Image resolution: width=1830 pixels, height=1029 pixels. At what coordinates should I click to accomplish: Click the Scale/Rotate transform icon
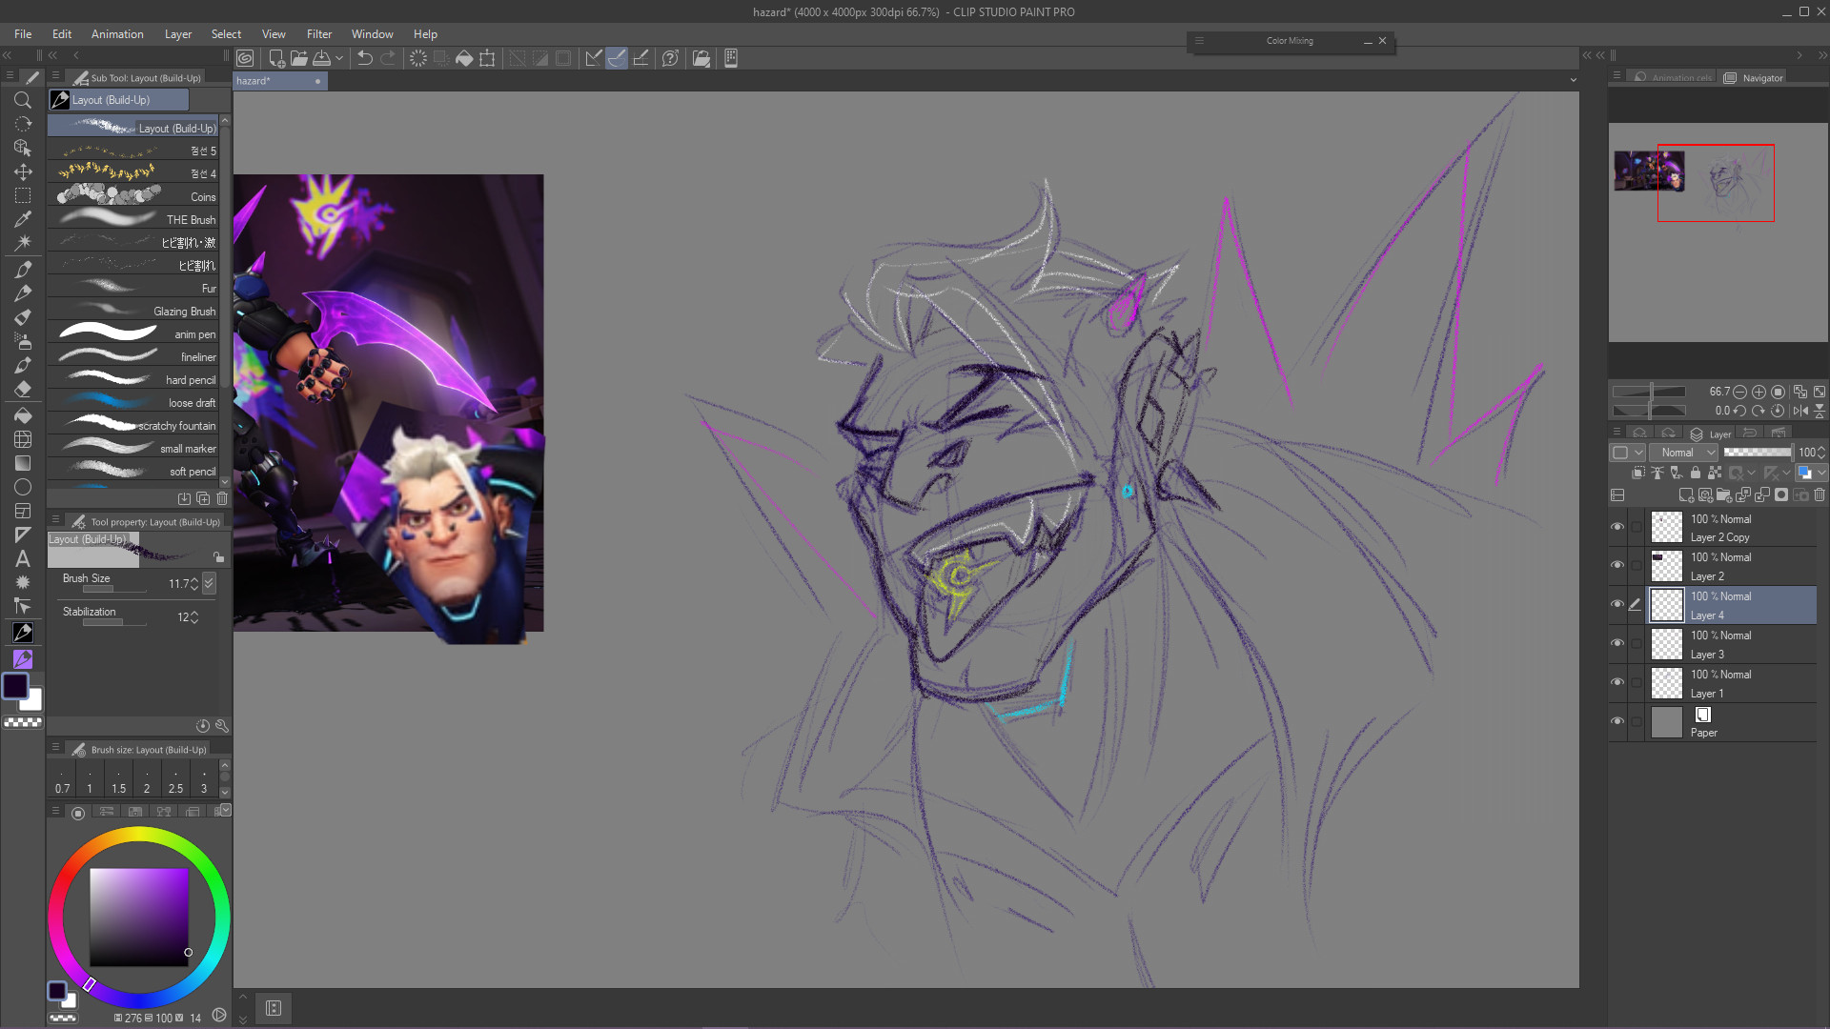click(487, 58)
